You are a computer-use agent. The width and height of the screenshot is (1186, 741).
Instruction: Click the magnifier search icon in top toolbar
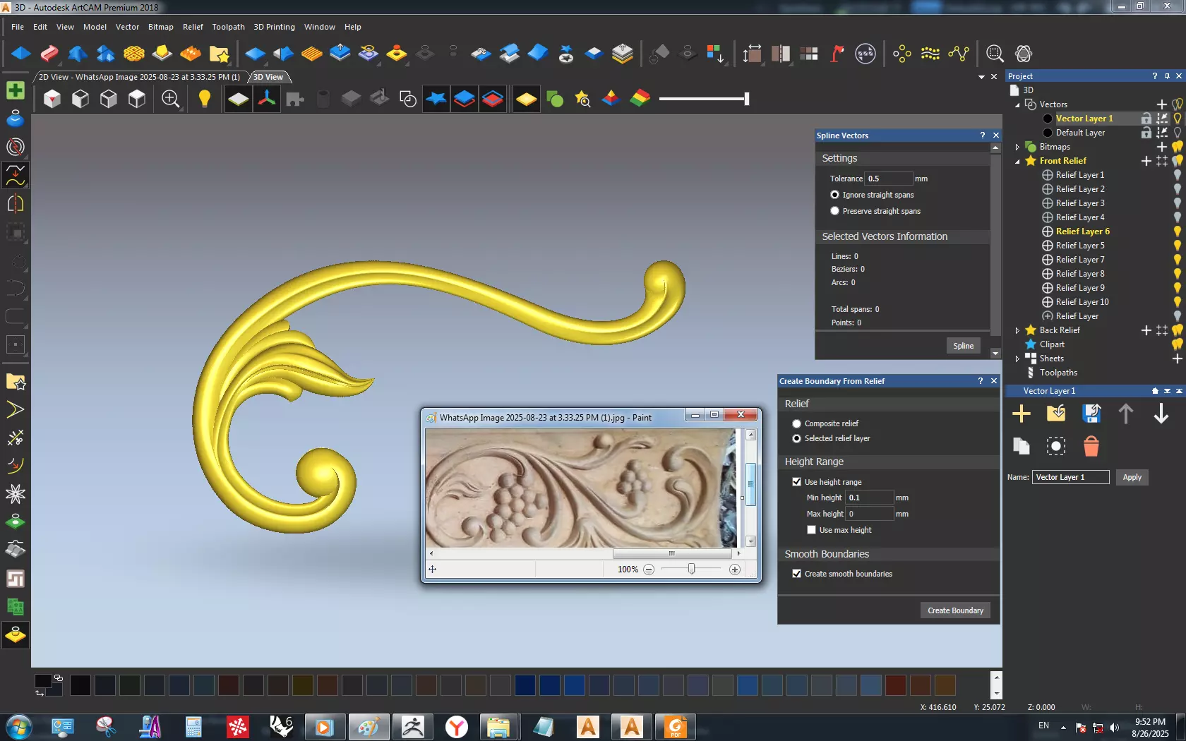coord(995,54)
